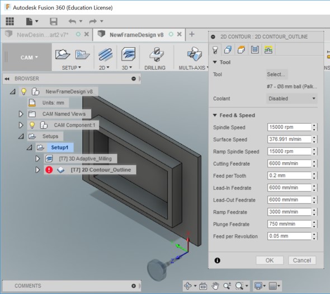The image size is (330, 294).
Task: Collapse the Feed & Speed section
Action: click(x=234, y=115)
